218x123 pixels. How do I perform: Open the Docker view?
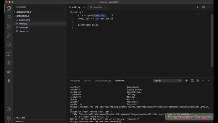(x=9, y=72)
